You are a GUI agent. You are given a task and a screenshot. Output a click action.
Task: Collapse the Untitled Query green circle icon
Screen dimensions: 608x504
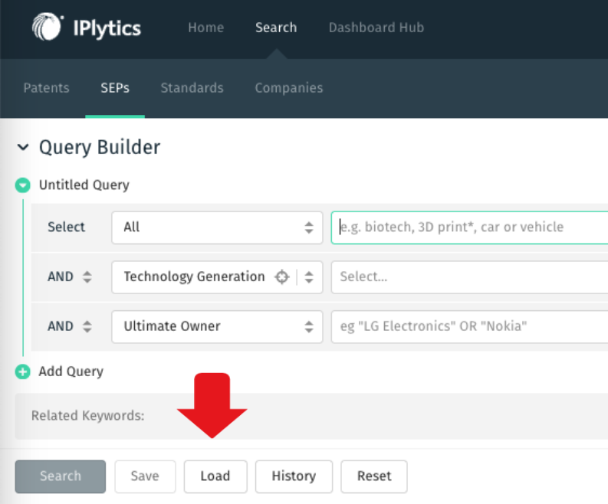pyautogui.click(x=22, y=185)
